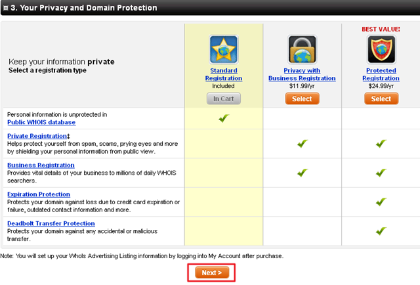This screenshot has width=420, height=285.
Task: Collapse the Privacy and Domain Protection section
Action: point(6,8)
